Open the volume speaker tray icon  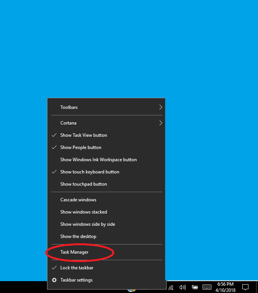pos(182,287)
